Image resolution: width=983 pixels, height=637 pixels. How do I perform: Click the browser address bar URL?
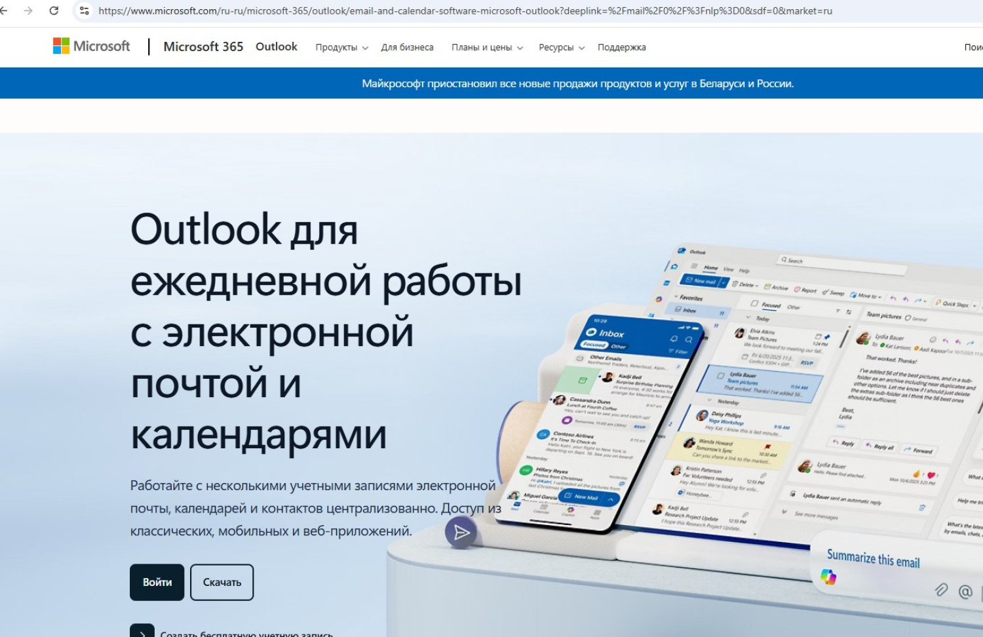tap(465, 10)
